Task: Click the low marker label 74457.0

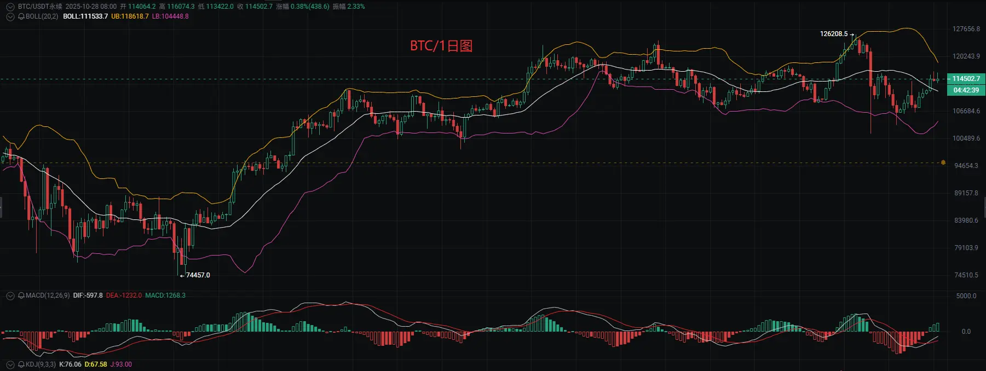Action: (198, 275)
